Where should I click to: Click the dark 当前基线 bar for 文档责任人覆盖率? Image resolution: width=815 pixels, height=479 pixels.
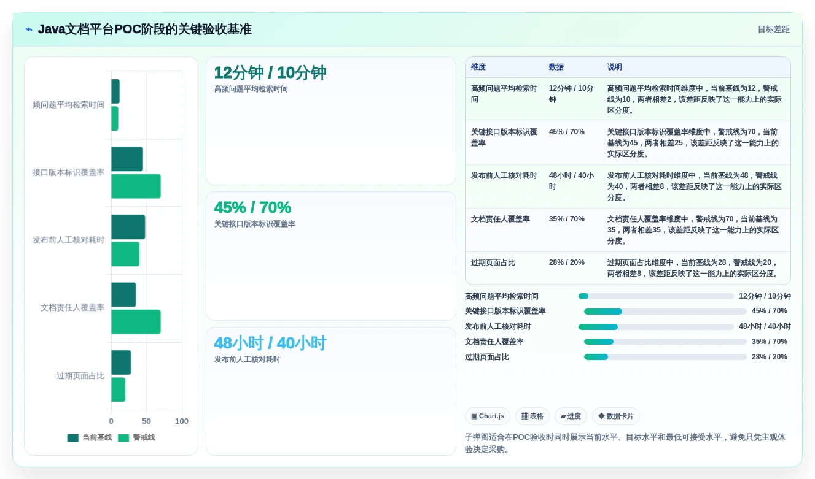pyautogui.click(x=123, y=295)
